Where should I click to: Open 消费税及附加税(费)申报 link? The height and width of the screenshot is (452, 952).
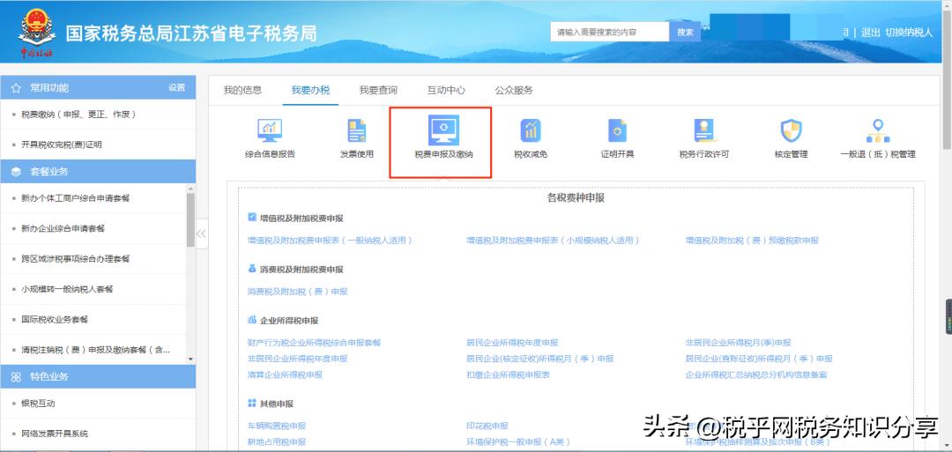(x=298, y=292)
